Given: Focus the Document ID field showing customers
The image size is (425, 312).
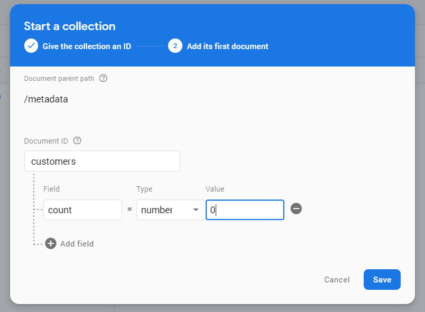Looking at the screenshot, I should coord(102,161).
